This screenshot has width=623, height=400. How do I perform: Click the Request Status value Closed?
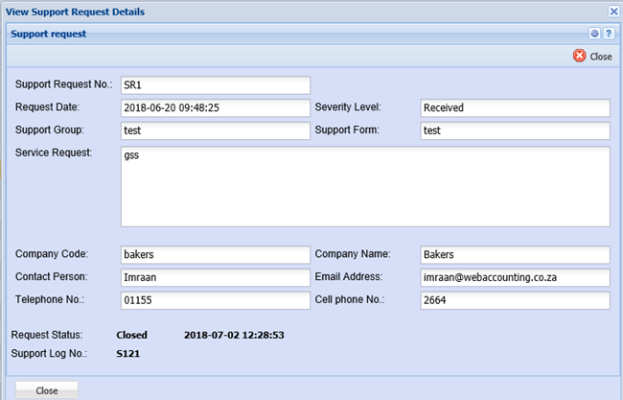[131, 336]
